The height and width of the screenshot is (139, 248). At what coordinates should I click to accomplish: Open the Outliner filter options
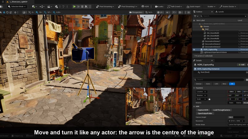tap(196, 16)
